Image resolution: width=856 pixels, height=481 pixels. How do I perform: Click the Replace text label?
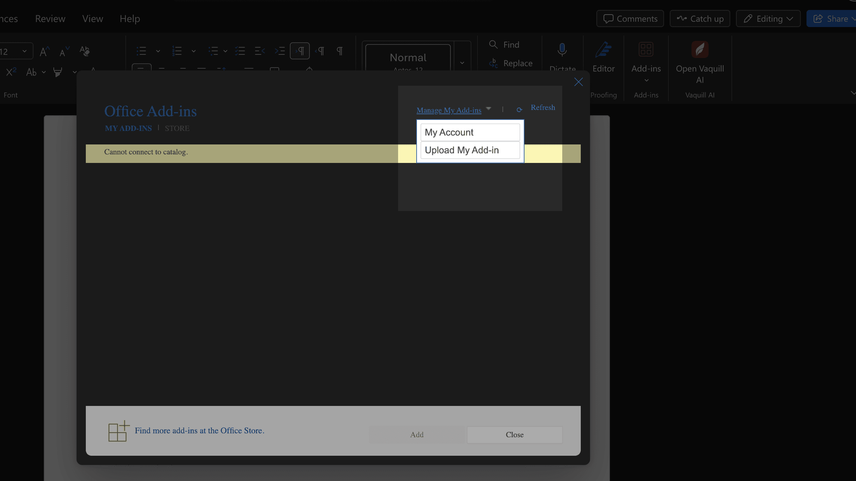(518, 63)
